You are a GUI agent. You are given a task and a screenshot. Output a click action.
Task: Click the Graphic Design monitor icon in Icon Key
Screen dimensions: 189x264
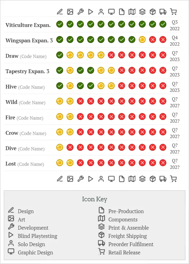11,252
